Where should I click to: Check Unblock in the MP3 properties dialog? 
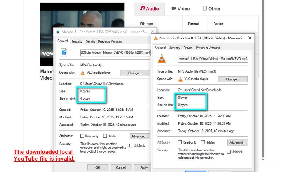point(228,152)
